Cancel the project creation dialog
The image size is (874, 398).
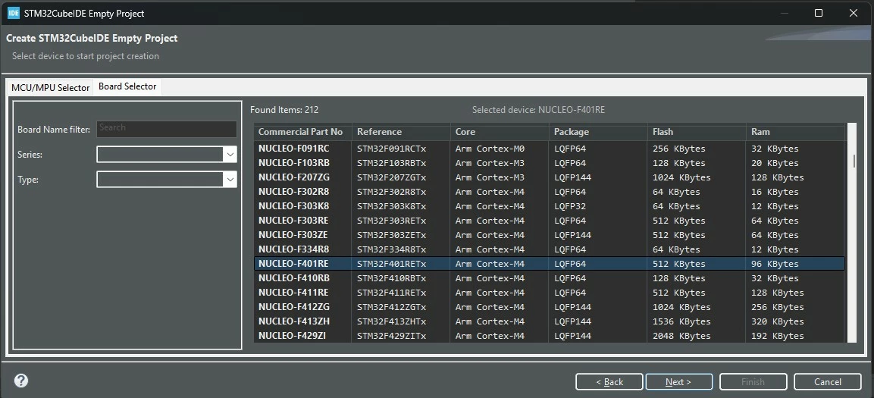[x=827, y=382]
